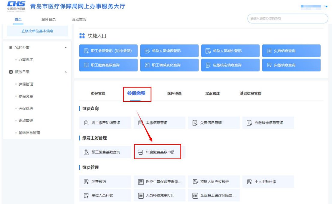Open 个人全额补缴 service

[x=268, y=182]
